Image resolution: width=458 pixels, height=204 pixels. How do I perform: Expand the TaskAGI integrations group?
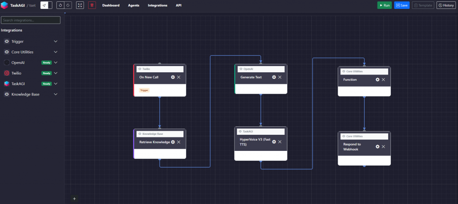[x=55, y=83]
